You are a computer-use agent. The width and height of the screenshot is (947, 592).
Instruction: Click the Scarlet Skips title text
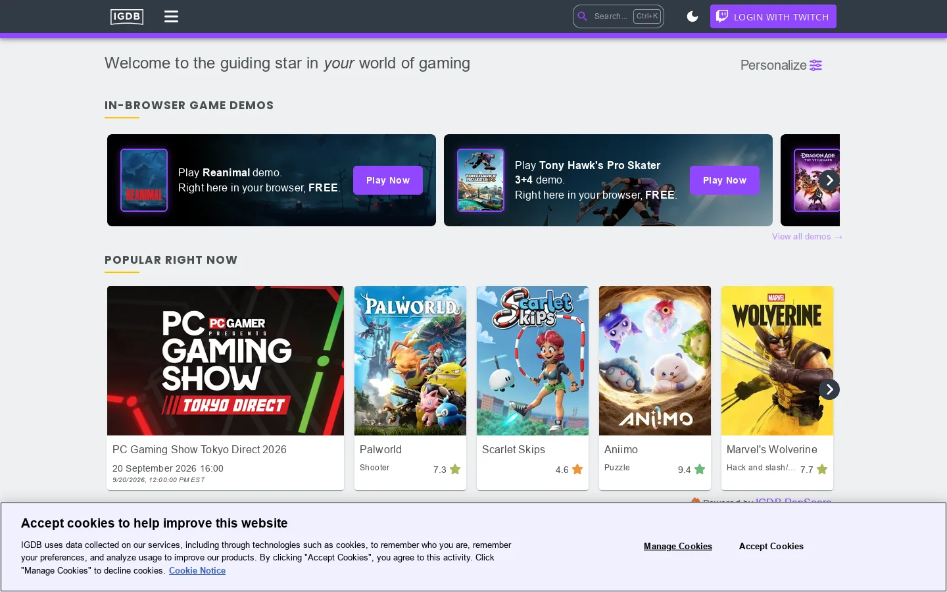coord(514,449)
